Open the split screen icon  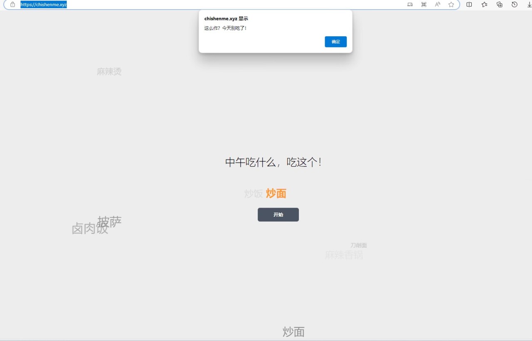click(x=469, y=5)
